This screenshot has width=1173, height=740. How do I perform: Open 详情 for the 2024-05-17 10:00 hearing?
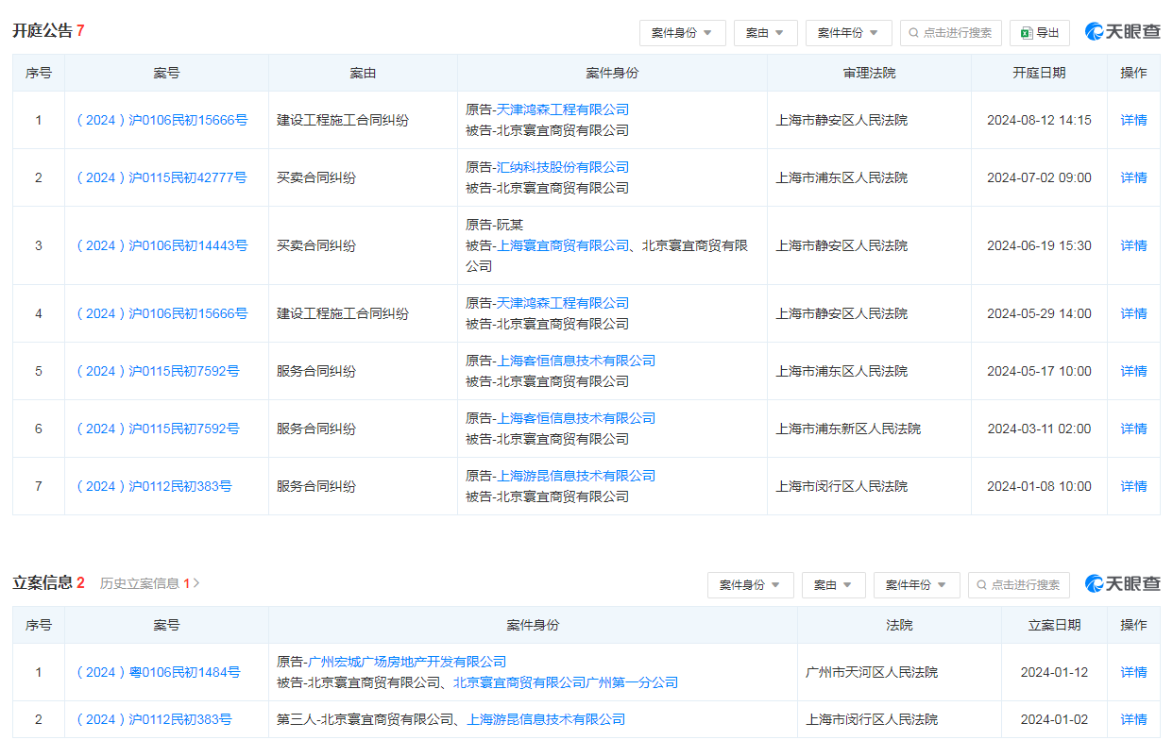[x=1133, y=371]
